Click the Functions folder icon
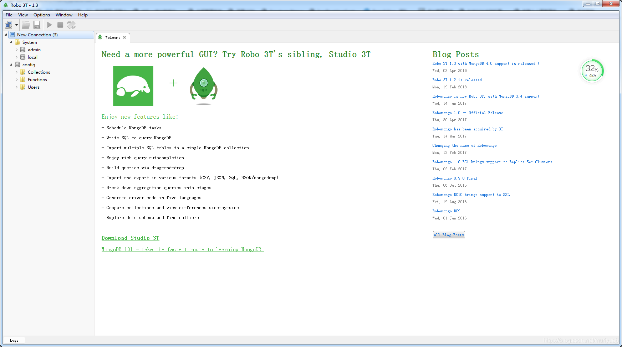Viewport: 622px width, 347px height. [23, 79]
